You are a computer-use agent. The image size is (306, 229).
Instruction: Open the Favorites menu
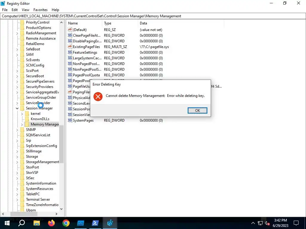pyautogui.click(x=40, y=10)
